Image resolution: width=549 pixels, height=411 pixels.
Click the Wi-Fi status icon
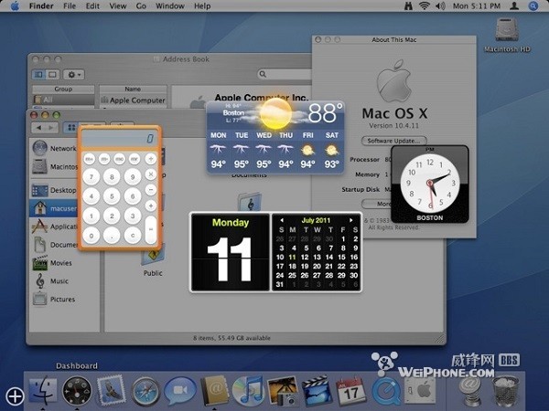pos(425,6)
